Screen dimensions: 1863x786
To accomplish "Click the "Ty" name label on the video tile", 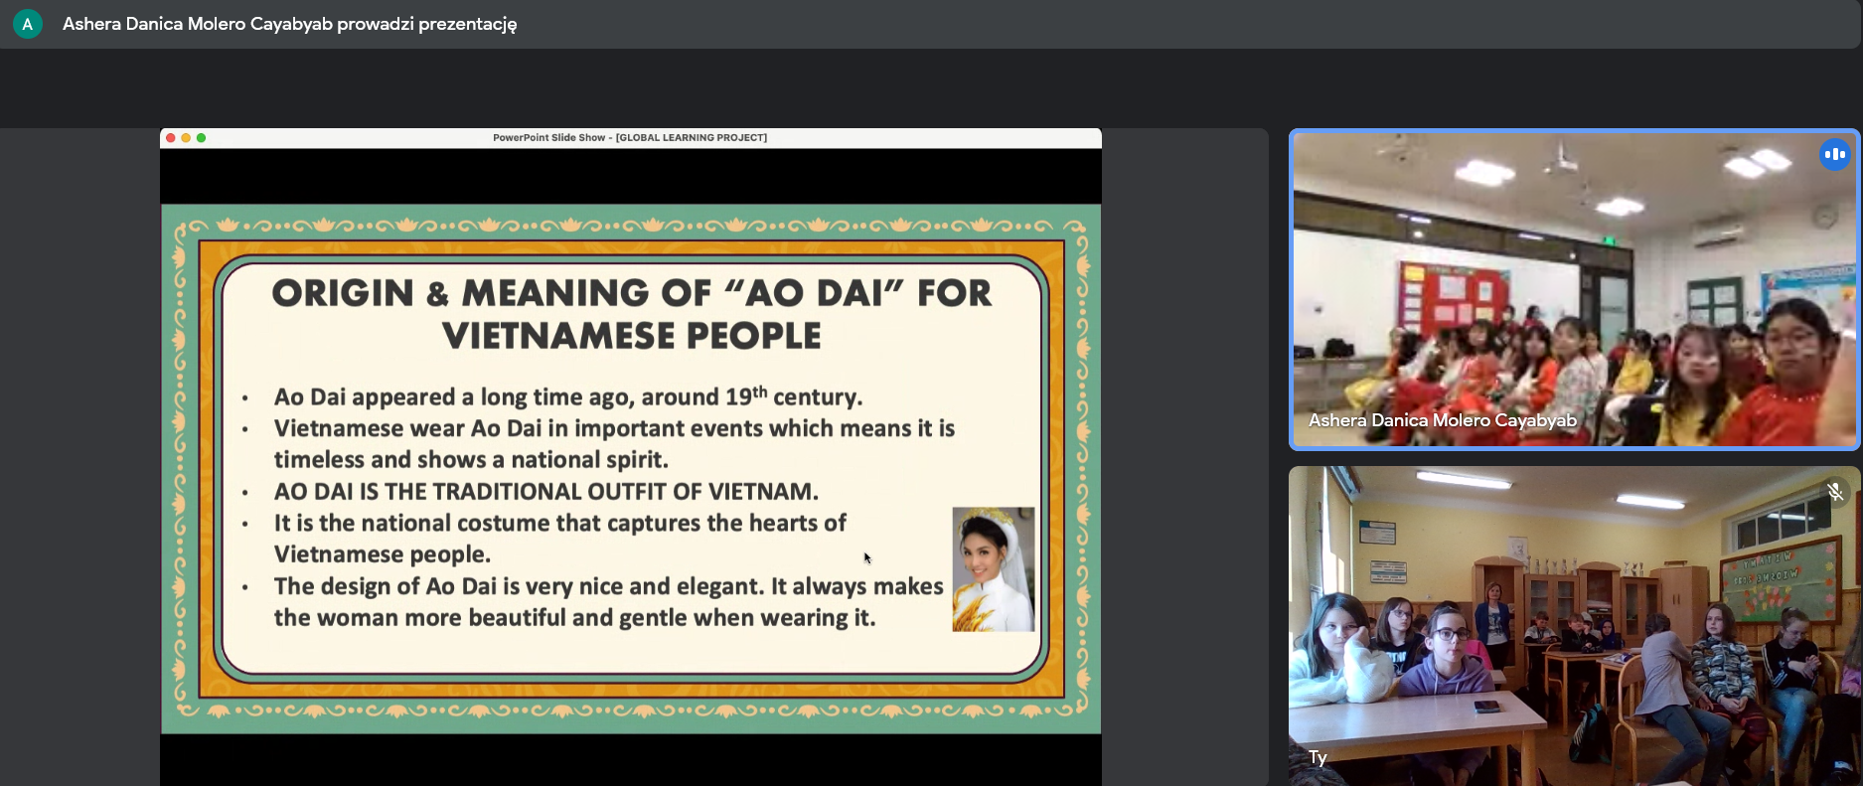I will tap(1318, 757).
